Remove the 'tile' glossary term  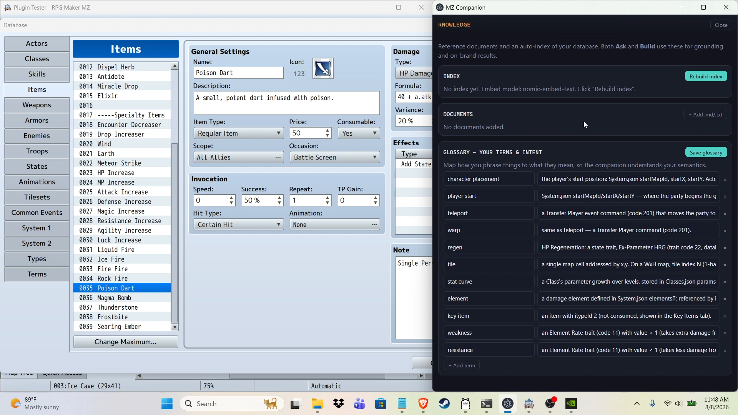pos(725,265)
